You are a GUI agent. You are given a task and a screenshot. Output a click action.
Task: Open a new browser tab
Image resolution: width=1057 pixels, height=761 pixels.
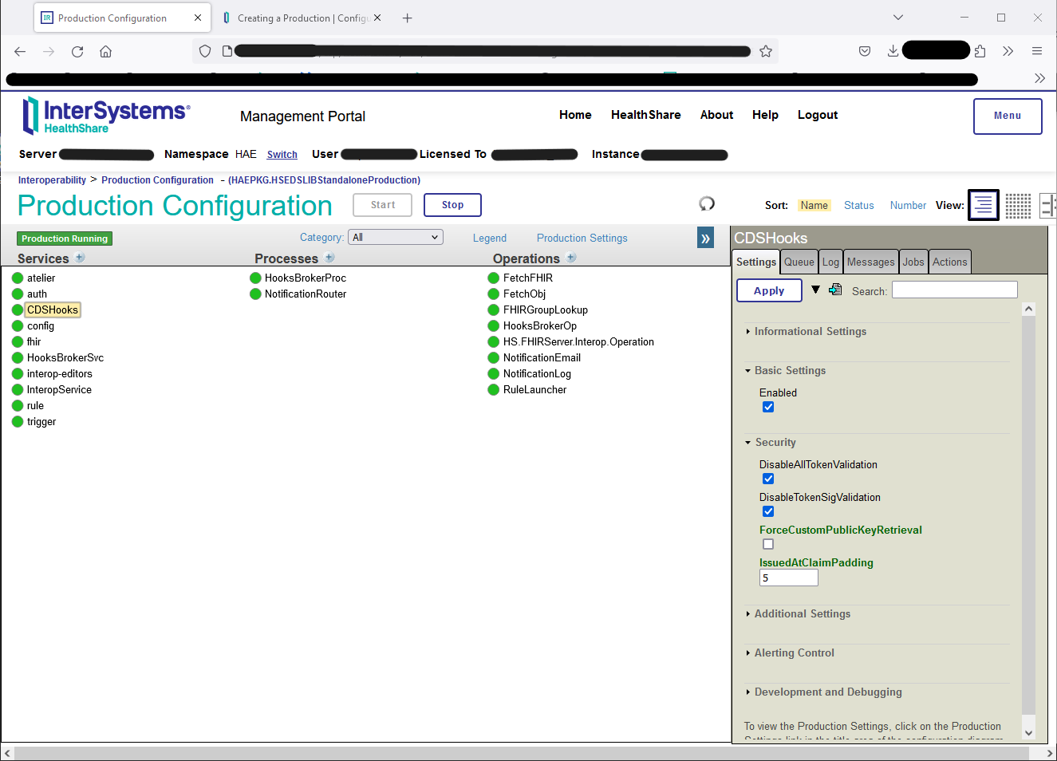coord(407,18)
